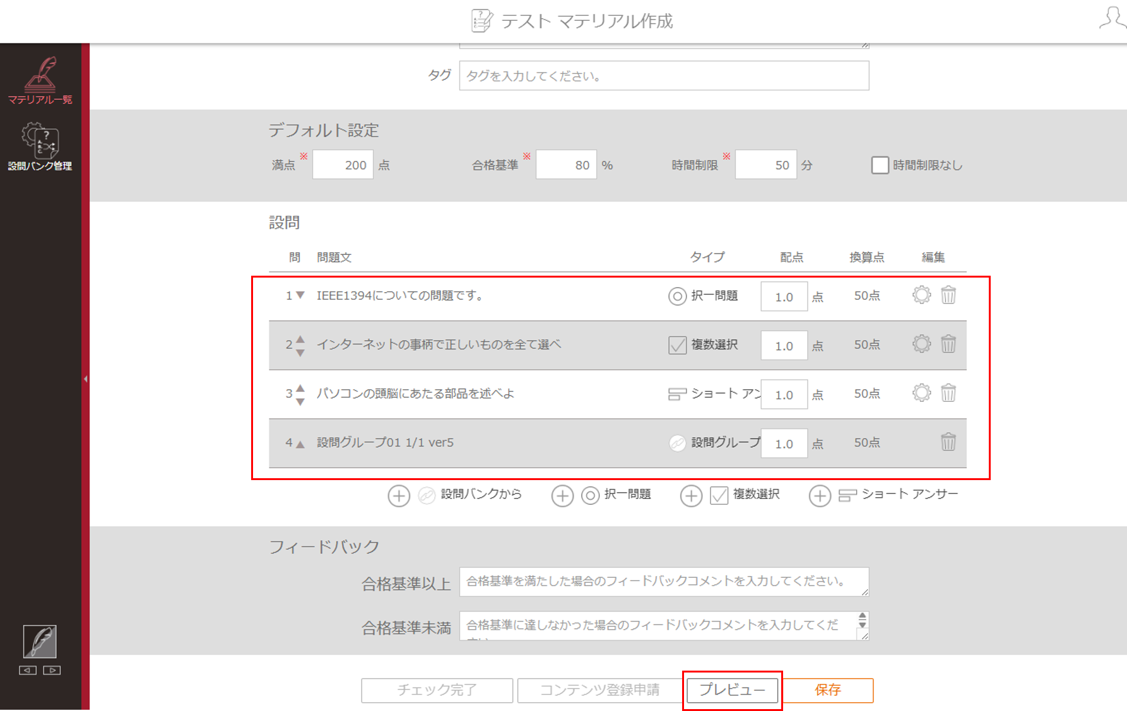Click the コンテンツ登録申請 button
The width and height of the screenshot is (1127, 711).
[x=599, y=690]
